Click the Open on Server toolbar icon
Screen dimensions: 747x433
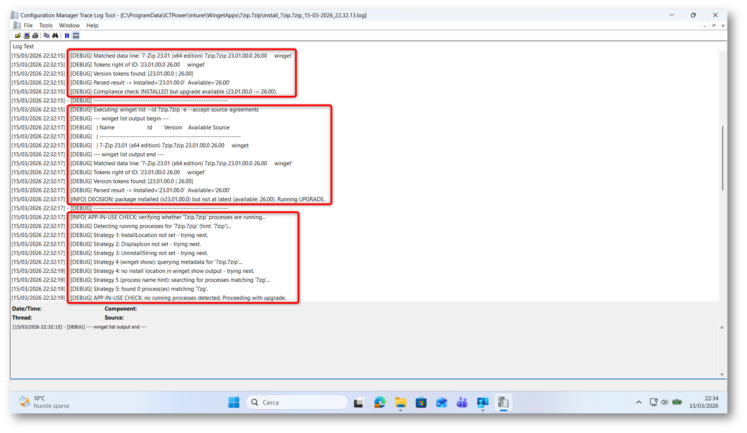point(27,35)
